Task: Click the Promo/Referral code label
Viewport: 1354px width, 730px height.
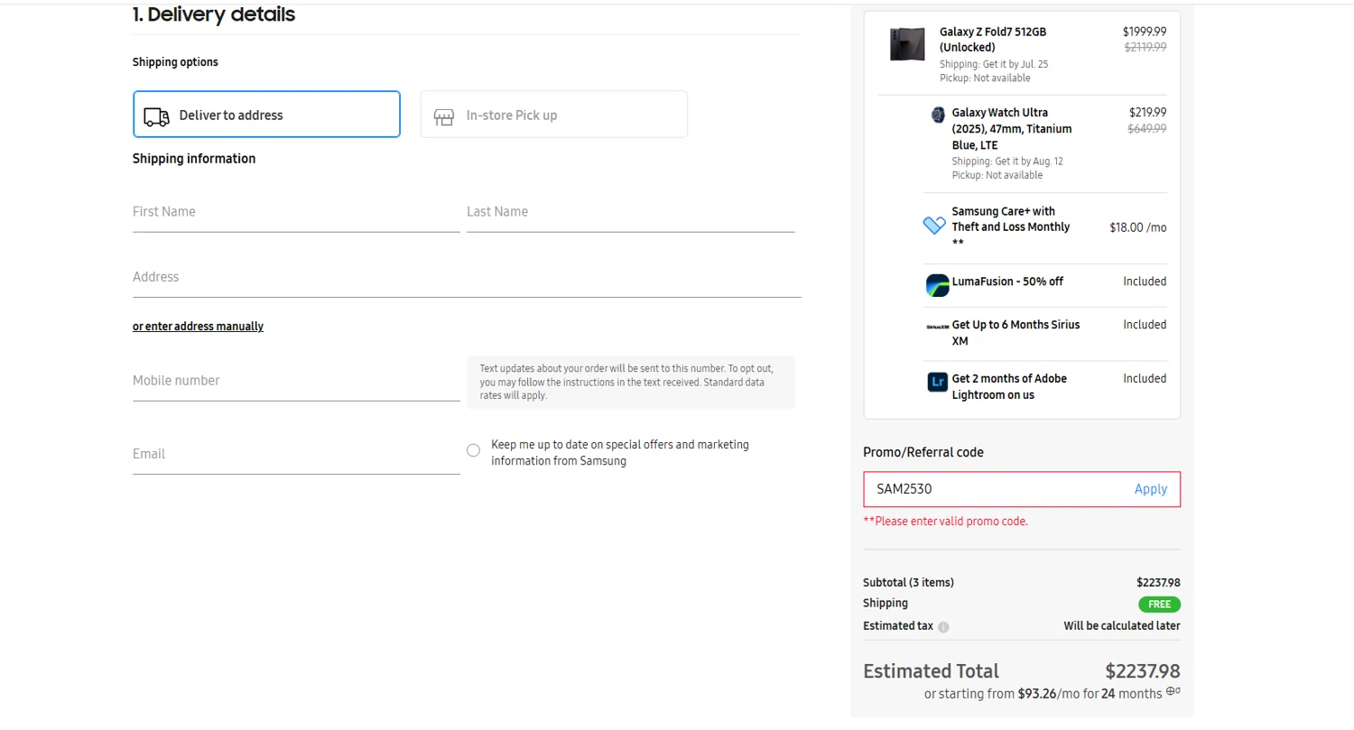Action: [923, 453]
